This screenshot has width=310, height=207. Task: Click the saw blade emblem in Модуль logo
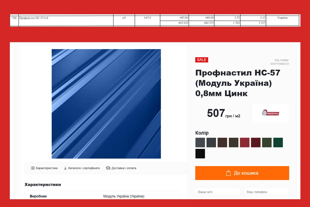264,113
